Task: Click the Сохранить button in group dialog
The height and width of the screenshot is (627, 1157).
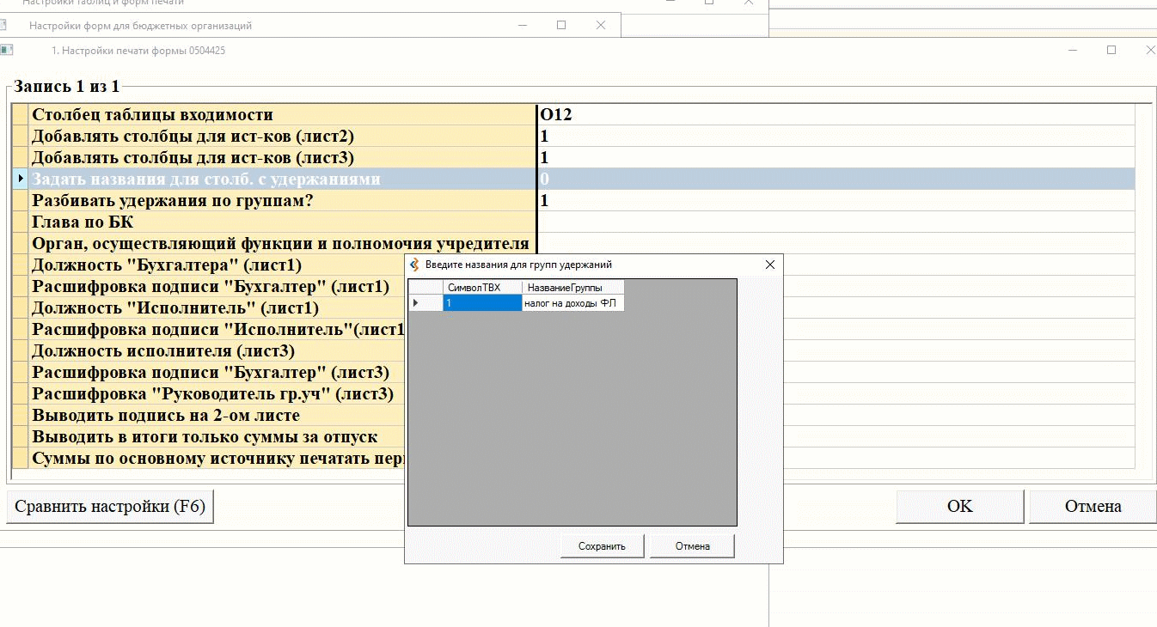Action: (602, 546)
